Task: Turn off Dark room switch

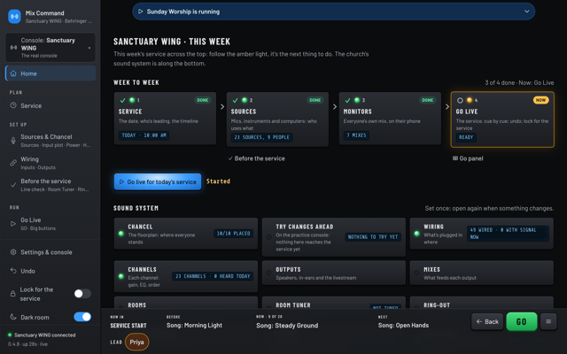Action: [x=82, y=317]
